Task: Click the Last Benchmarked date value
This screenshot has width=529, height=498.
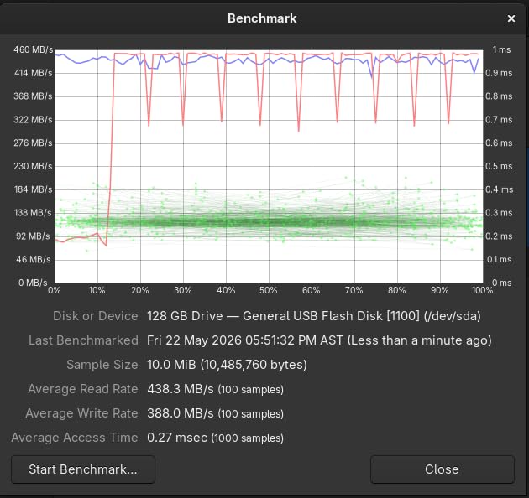Action: 319,340
